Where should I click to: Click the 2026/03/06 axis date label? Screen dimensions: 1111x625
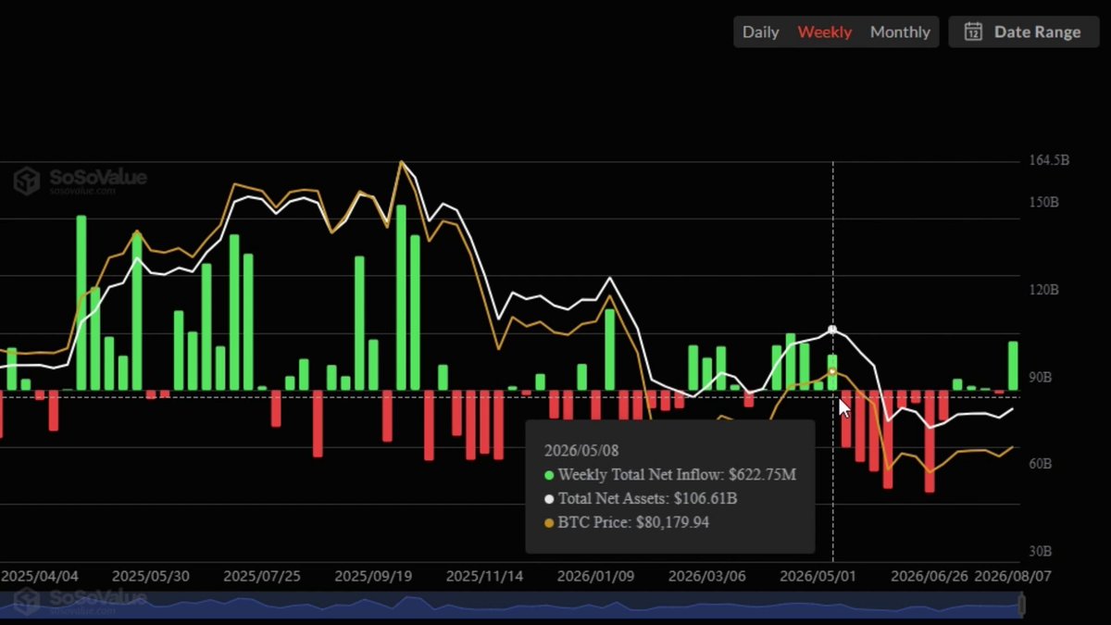pos(706,575)
